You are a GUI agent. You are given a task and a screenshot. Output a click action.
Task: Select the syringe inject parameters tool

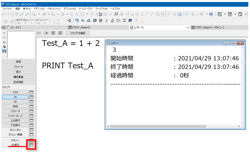[27, 14]
